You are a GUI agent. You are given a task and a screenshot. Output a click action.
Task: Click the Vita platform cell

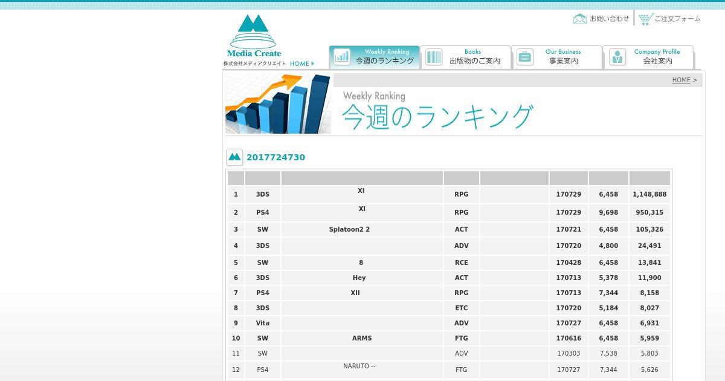click(x=263, y=323)
